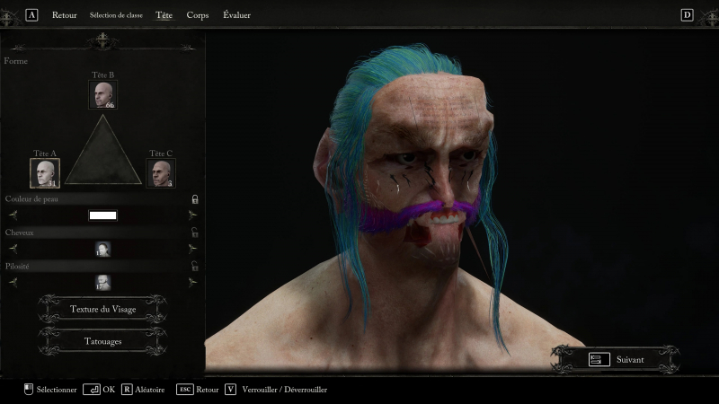Switch to the Corps tab
The image size is (719, 404).
coord(197,15)
